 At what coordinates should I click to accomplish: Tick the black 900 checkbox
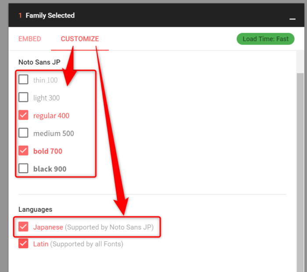[x=24, y=168]
